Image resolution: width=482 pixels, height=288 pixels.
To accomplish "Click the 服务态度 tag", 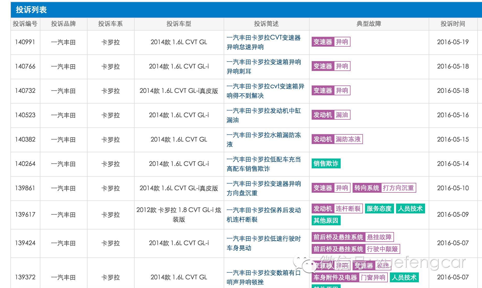I will (x=379, y=208).
